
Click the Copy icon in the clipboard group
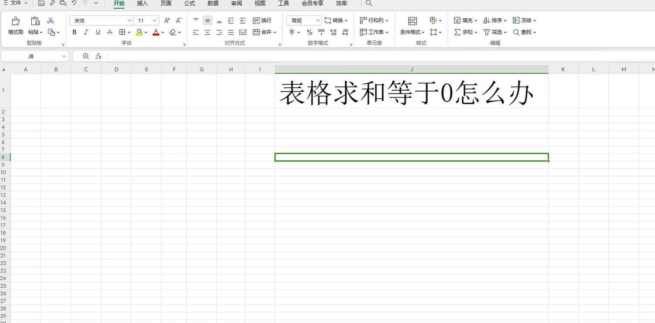click(x=51, y=32)
